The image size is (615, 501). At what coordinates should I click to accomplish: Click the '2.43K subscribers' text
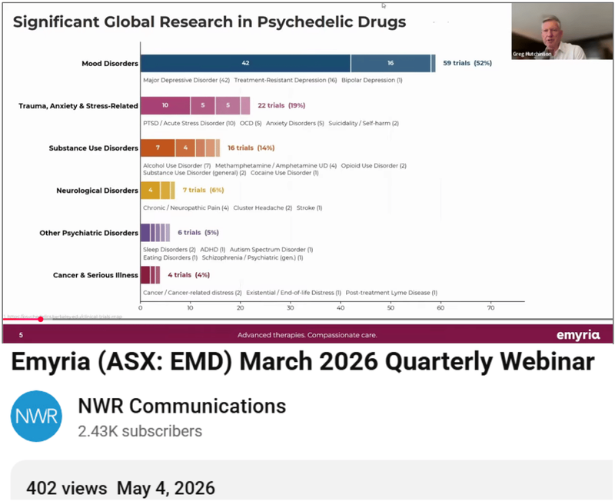[140, 431]
